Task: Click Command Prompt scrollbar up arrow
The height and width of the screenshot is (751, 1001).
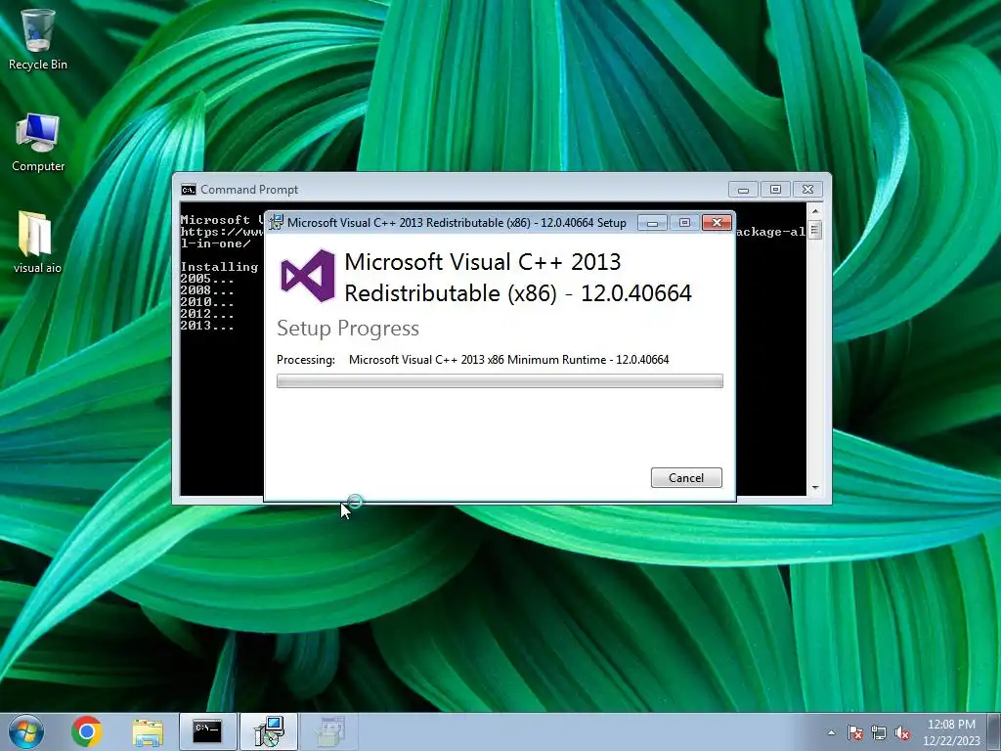Action: coord(815,211)
